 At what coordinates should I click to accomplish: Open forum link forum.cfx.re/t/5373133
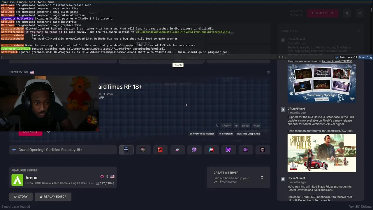pyautogui.click(x=337, y=61)
